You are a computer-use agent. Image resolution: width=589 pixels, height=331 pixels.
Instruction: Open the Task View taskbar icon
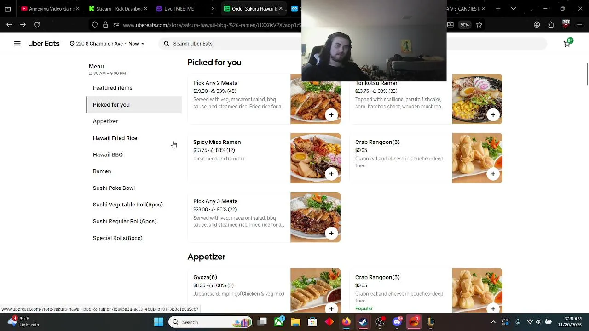[x=262, y=322]
